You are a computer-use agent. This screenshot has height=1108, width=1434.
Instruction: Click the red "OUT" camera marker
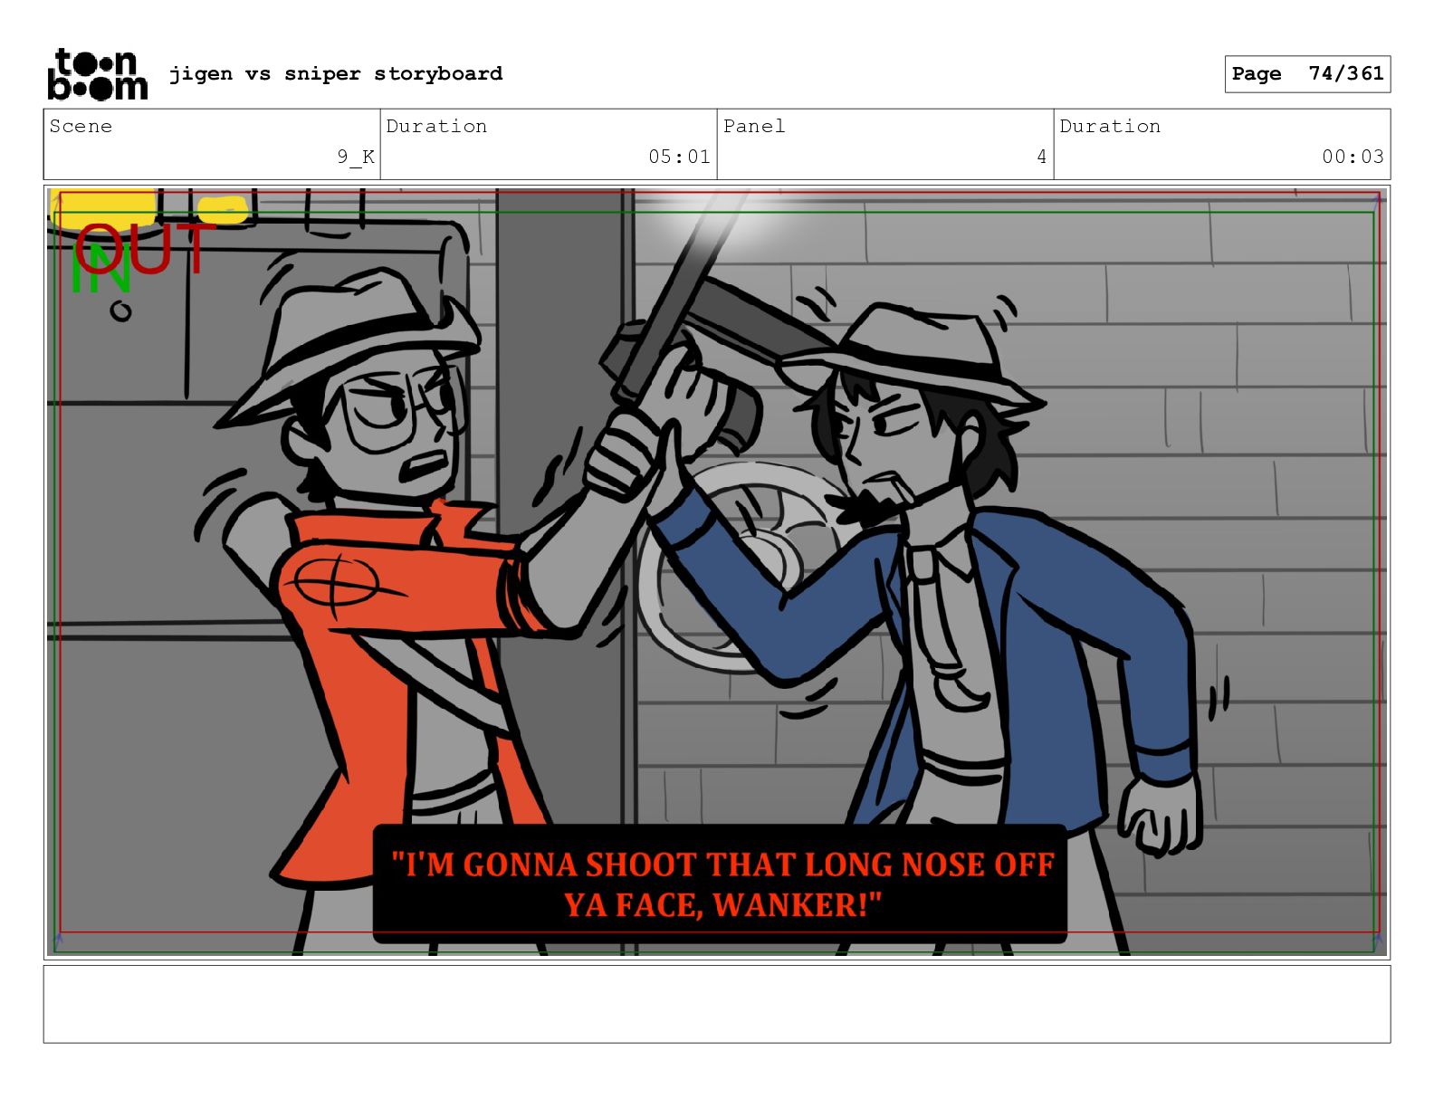(x=145, y=248)
